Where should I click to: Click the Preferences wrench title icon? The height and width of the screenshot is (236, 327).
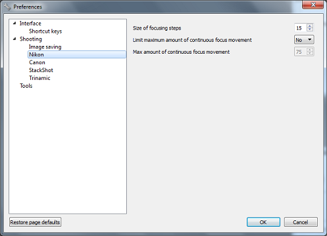[7, 7]
